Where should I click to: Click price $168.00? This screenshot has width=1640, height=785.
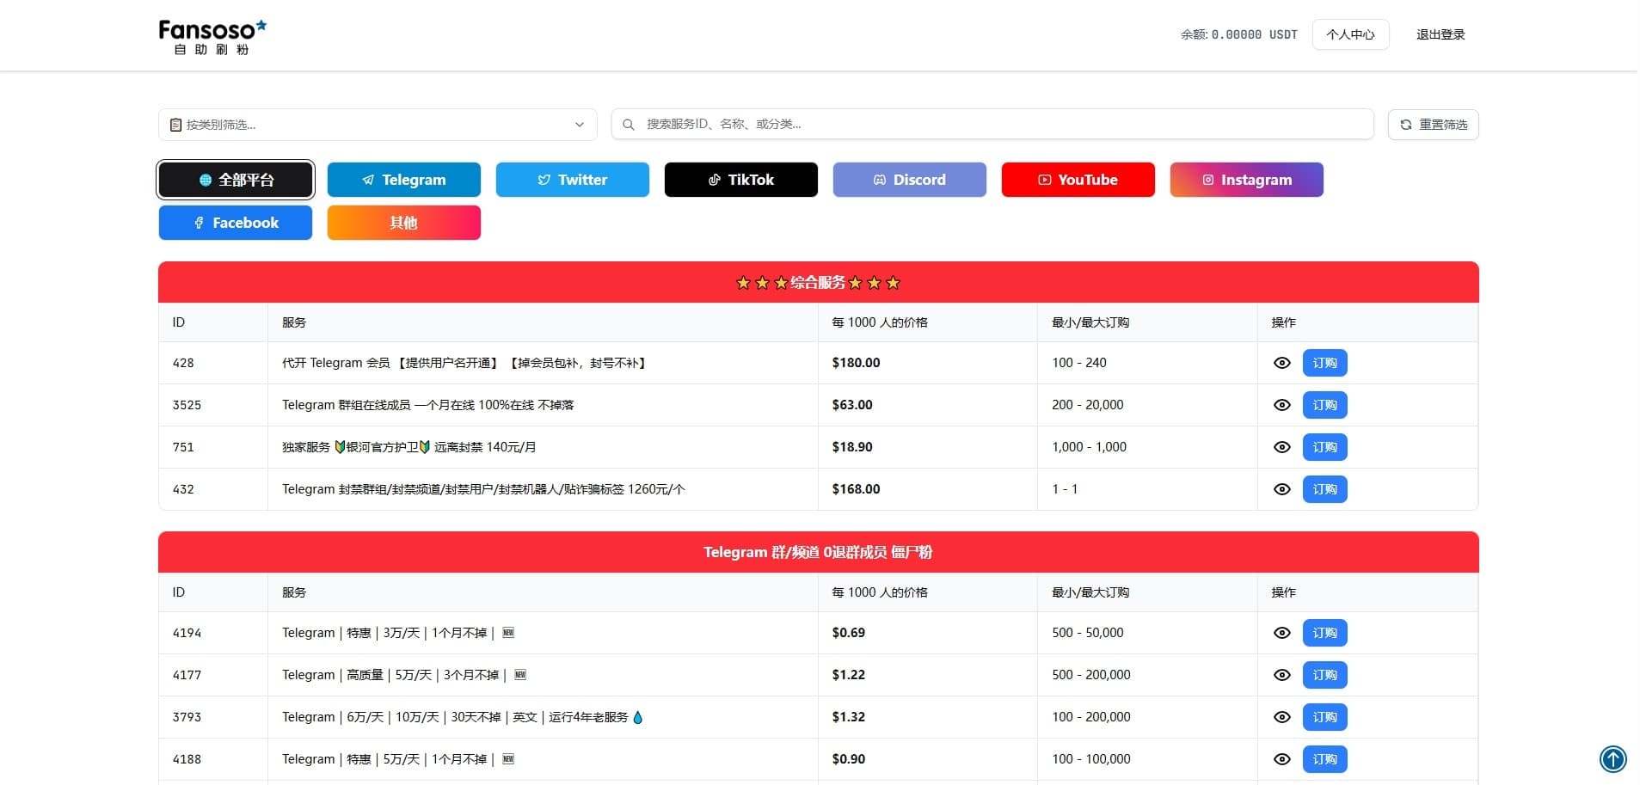[856, 489]
